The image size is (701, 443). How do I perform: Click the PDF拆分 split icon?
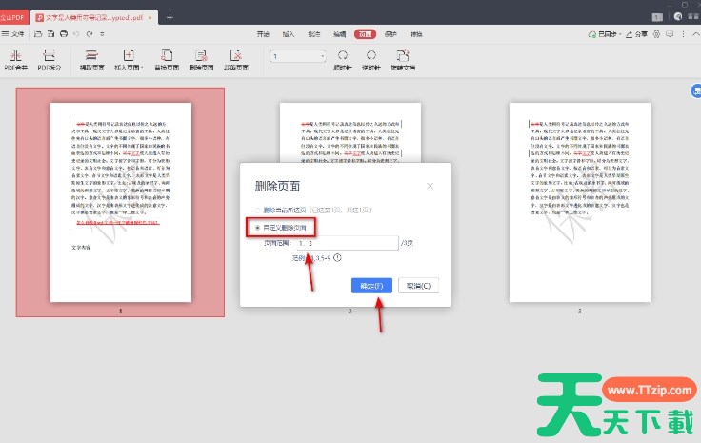pyautogui.click(x=49, y=55)
